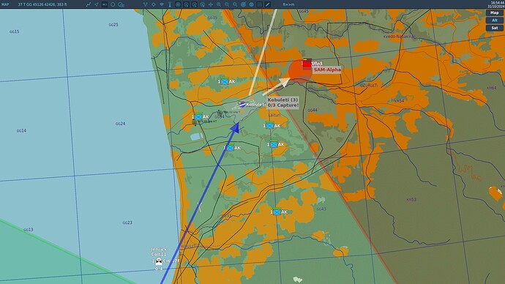
Task: Click the third magnifier search icon
Action: tap(235, 4)
